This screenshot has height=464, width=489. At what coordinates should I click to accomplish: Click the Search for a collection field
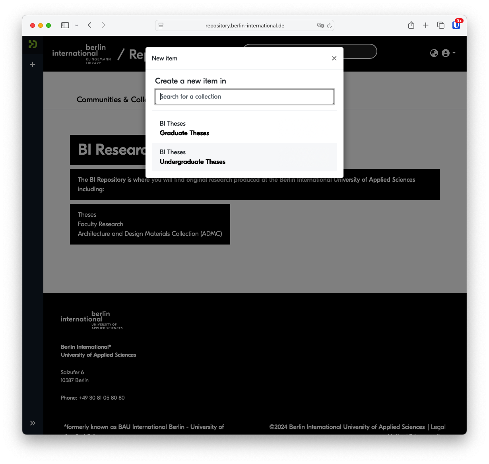pyautogui.click(x=244, y=97)
